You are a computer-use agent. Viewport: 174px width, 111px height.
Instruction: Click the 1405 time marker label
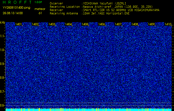pos(85,24)
